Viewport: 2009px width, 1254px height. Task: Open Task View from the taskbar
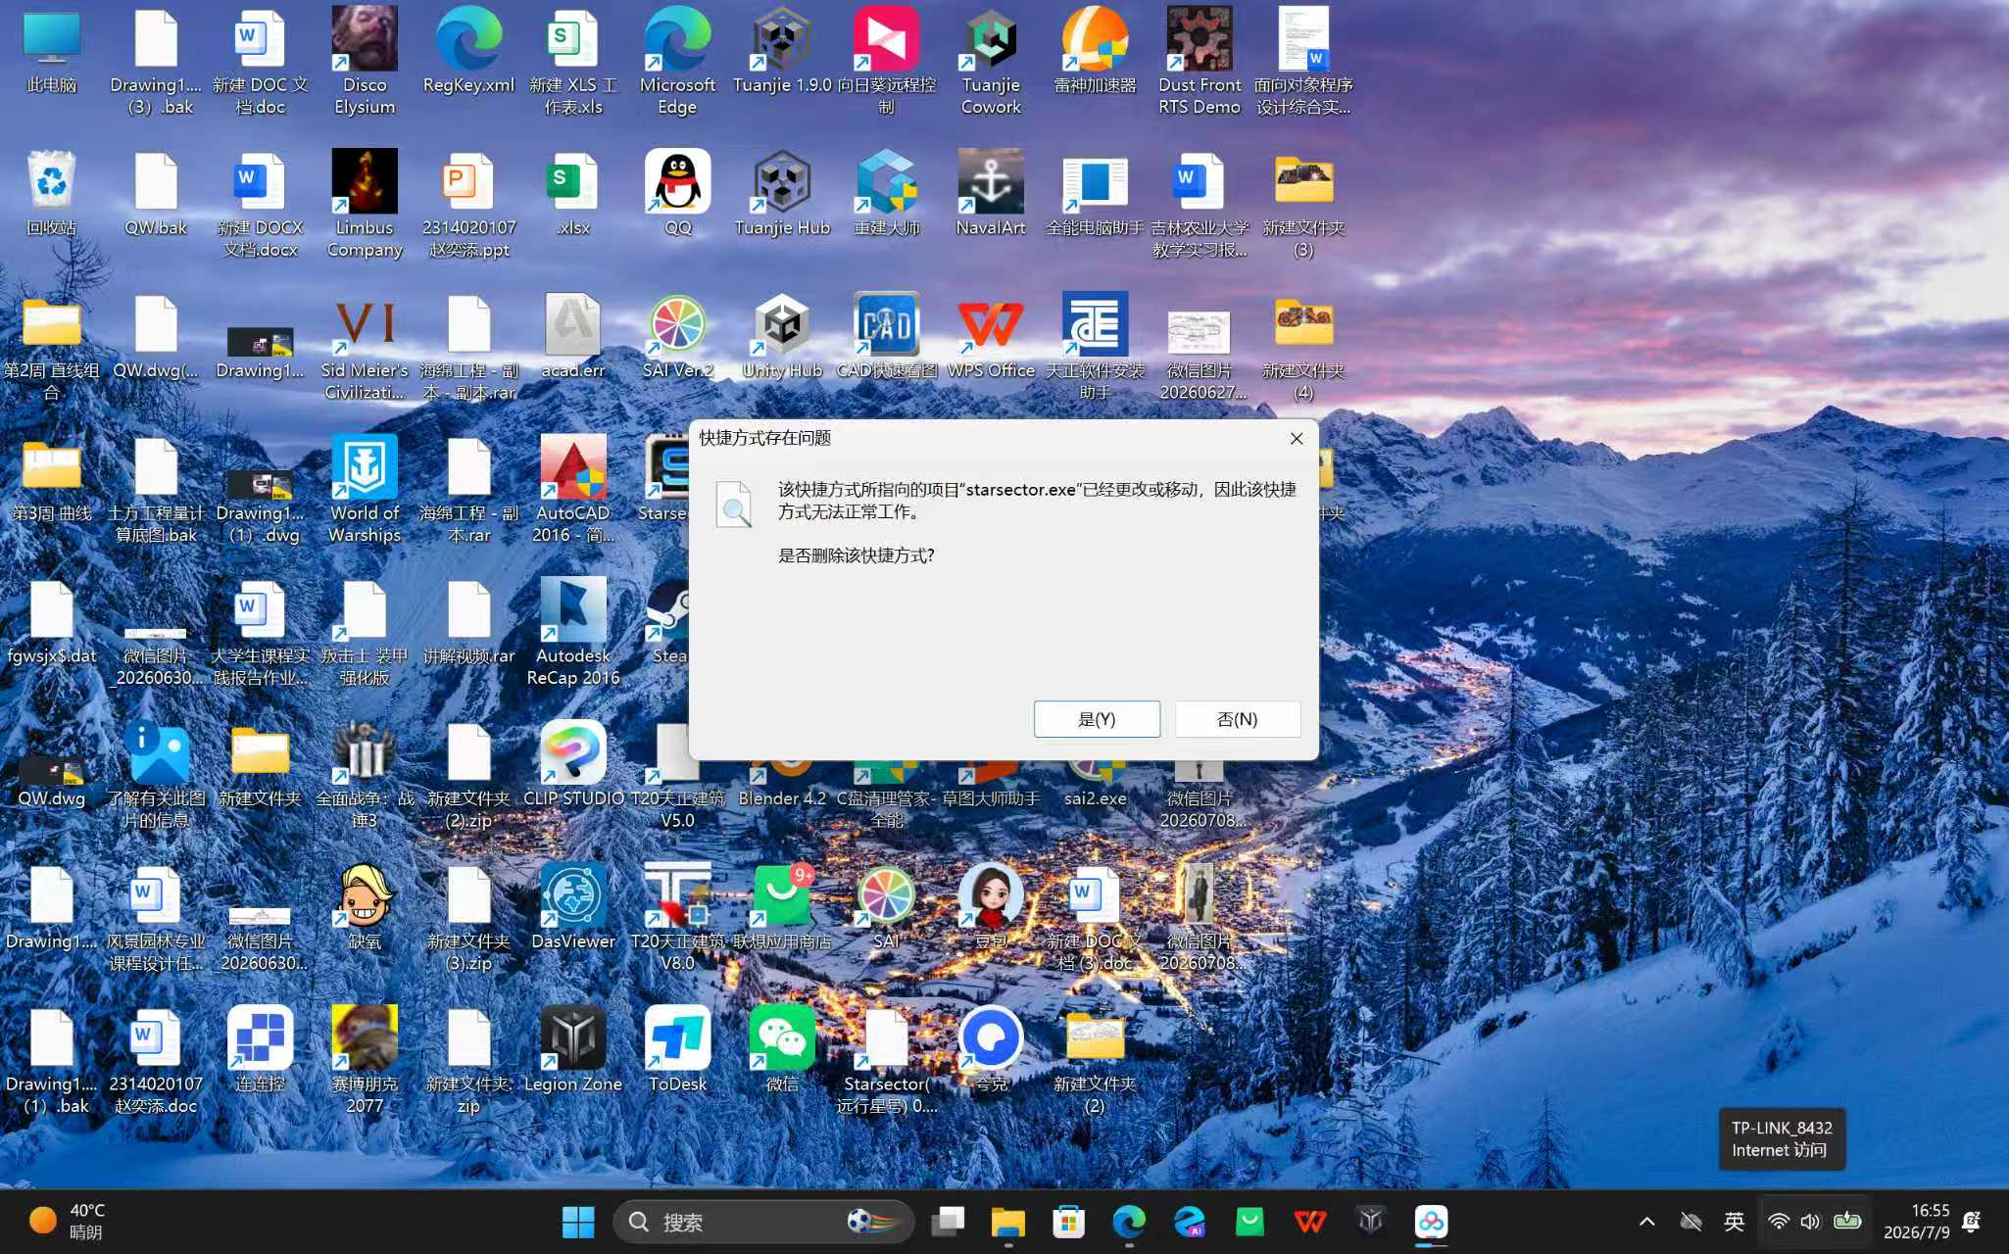948,1222
